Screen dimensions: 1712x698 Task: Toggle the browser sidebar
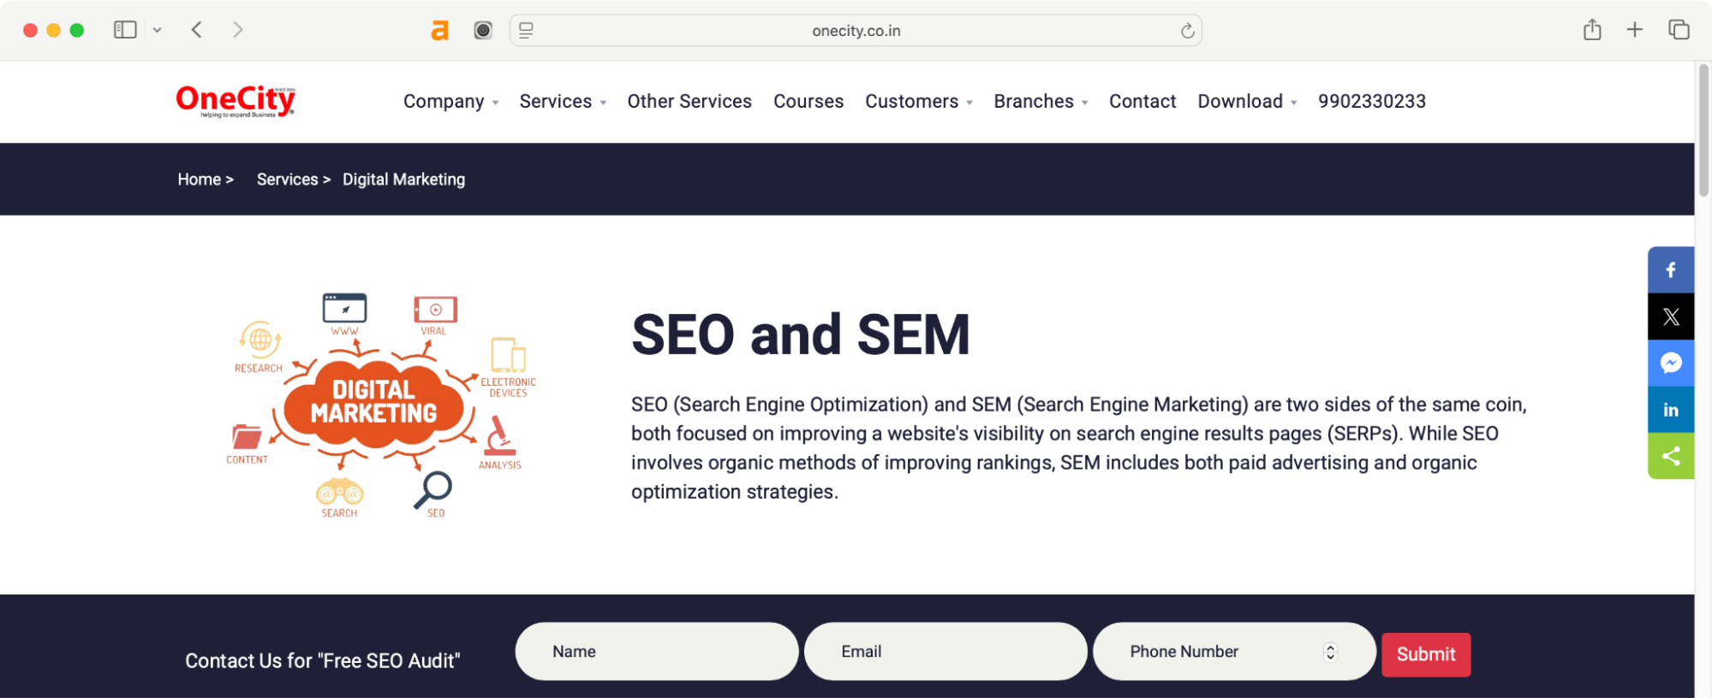tap(125, 29)
